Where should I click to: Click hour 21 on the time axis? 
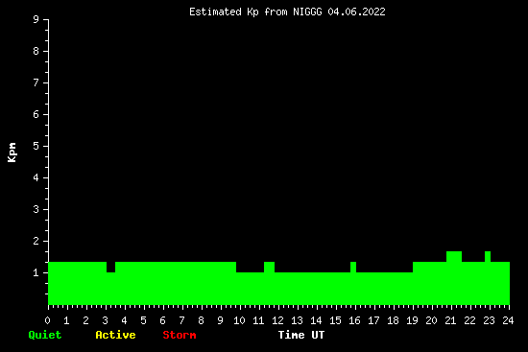(x=450, y=320)
